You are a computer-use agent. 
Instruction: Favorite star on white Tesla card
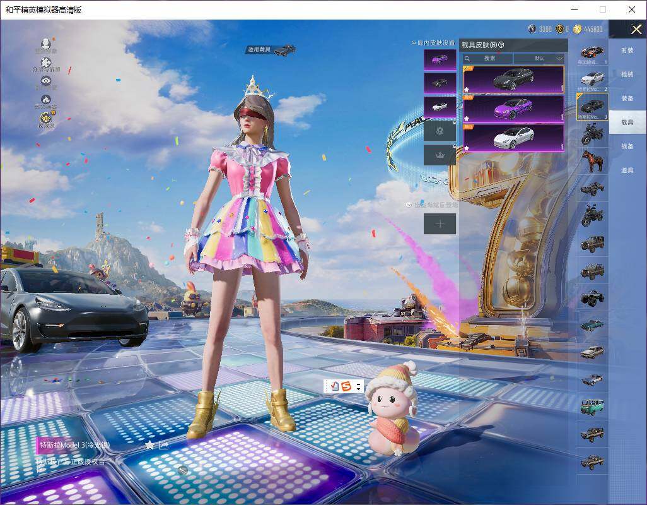click(467, 148)
